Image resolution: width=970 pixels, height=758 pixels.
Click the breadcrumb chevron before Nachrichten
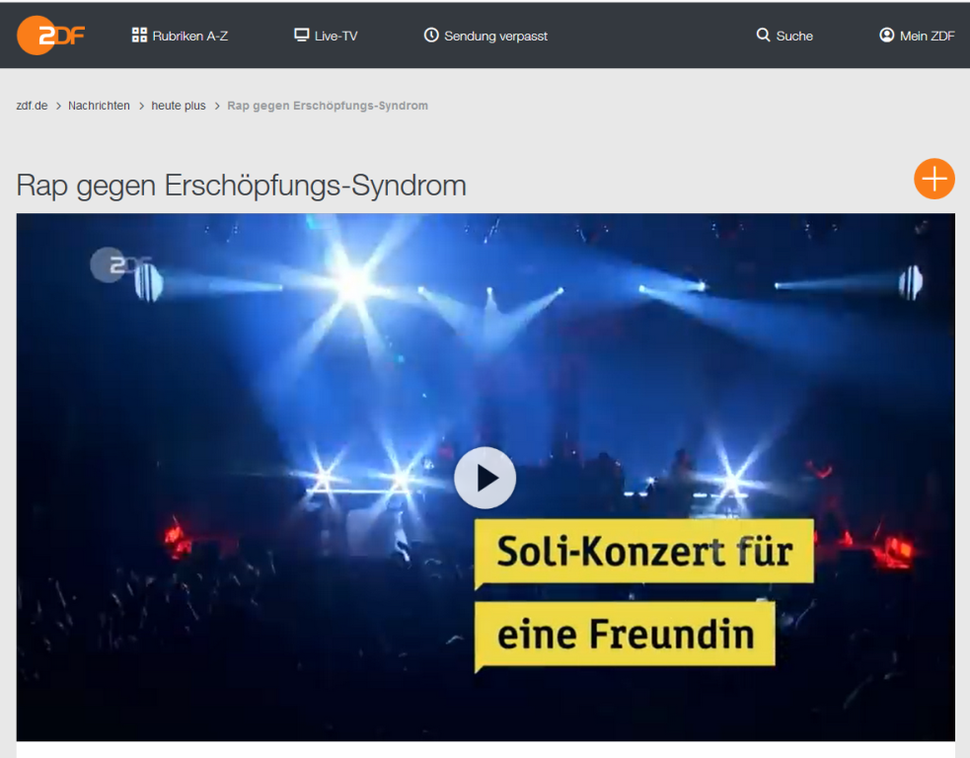(x=59, y=107)
